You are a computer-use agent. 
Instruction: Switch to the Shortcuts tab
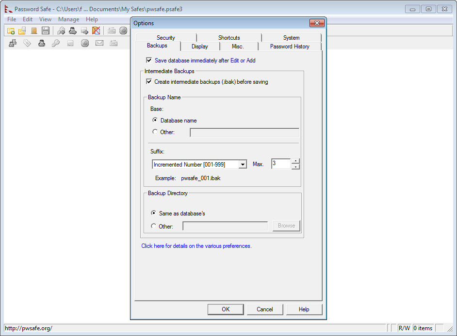click(229, 38)
